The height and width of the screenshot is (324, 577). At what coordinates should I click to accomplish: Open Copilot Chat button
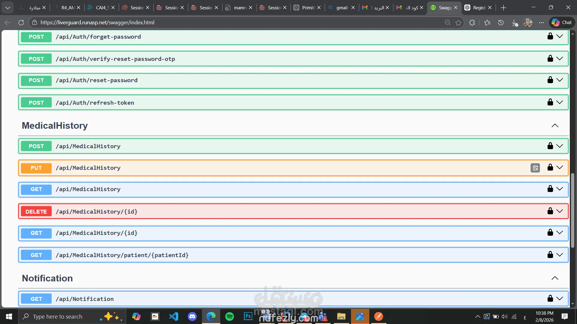pos(562,22)
